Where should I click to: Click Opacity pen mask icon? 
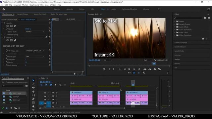click(15, 26)
